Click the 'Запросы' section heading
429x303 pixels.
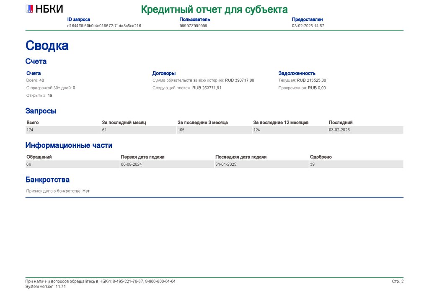pyautogui.click(x=41, y=111)
